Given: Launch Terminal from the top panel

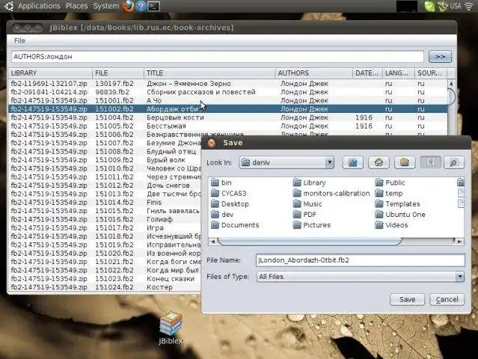Looking at the screenshot, I should pos(153,6).
